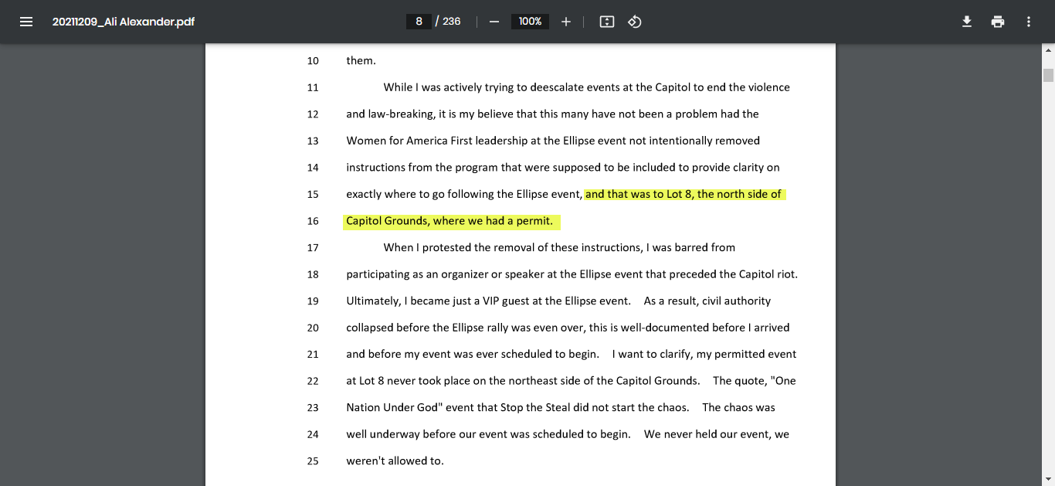1055x486 pixels.
Task: Click highlighted text 'and that was to Lot 8'
Action: pyautogui.click(x=639, y=194)
